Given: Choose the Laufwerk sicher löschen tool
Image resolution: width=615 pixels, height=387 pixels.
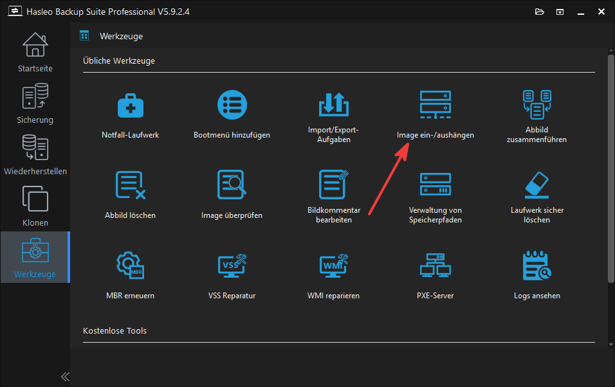Looking at the screenshot, I should pyautogui.click(x=537, y=197).
